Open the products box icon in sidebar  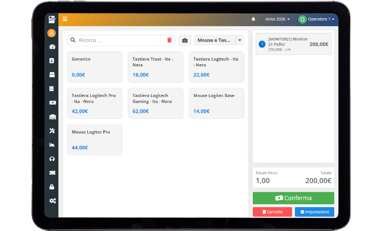pos(52,75)
